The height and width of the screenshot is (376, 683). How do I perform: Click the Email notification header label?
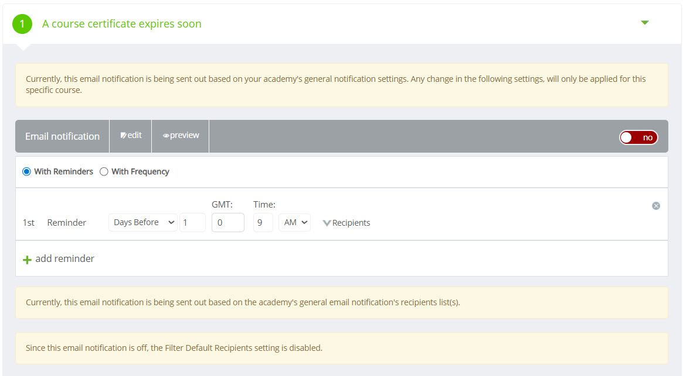[x=62, y=136]
